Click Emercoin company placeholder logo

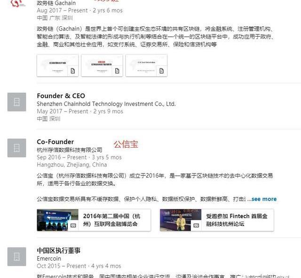(17, 257)
